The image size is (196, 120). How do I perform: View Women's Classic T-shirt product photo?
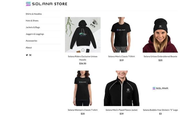pos(83,88)
